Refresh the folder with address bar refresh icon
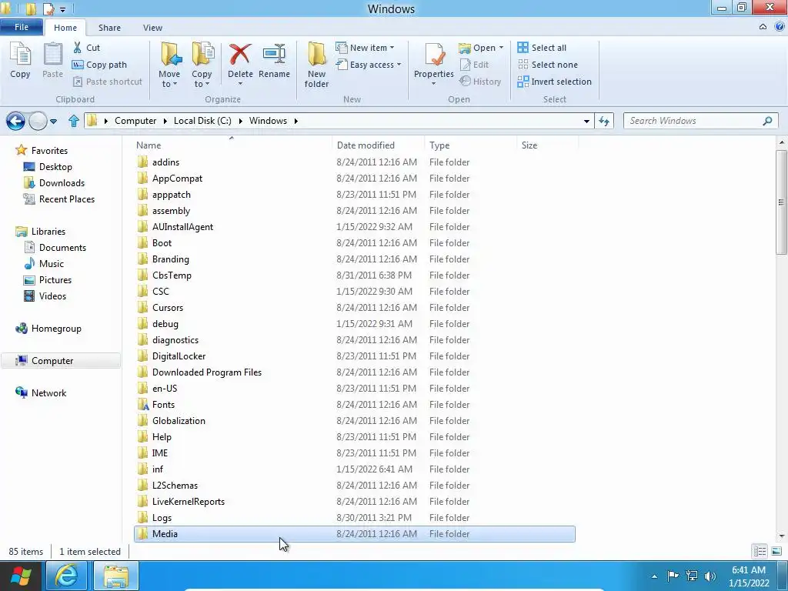Screen dimensions: 788x591 point(604,121)
